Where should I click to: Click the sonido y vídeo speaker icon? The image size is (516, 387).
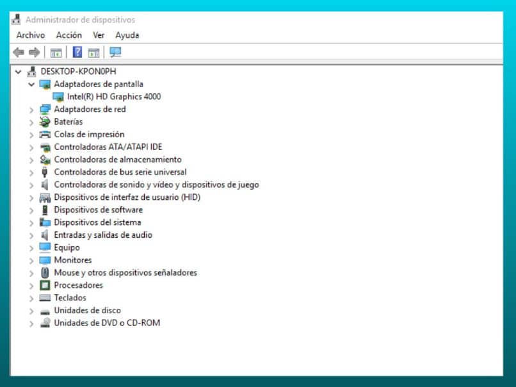click(x=45, y=185)
